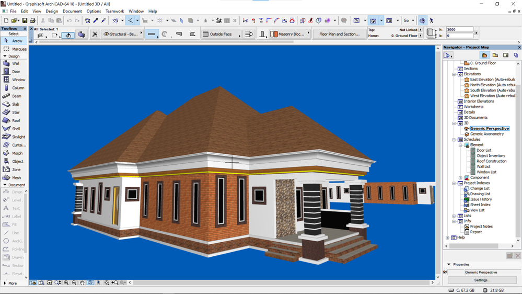
Task: Pick the Curtain Wall tool
Action: click(x=13, y=145)
